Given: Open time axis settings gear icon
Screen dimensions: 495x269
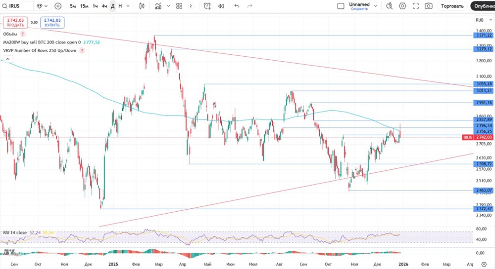Looking at the screenshot, I should pyautogui.click(x=484, y=264).
